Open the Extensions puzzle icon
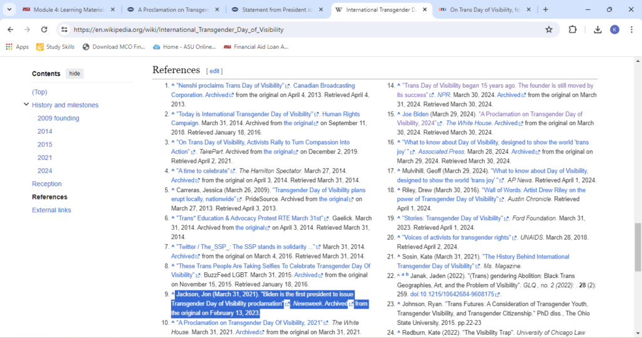This screenshot has width=642, height=338. 572,29
